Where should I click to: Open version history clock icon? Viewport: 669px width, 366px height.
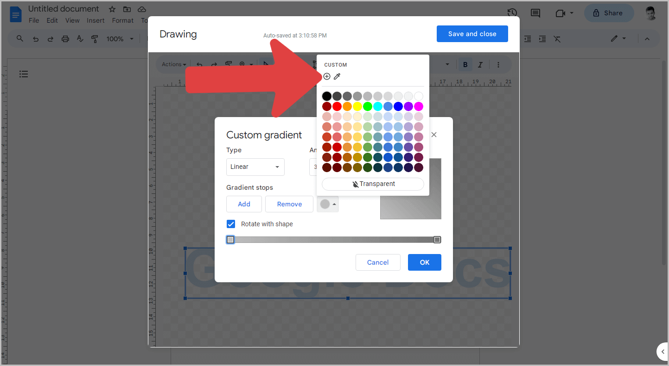coord(512,13)
